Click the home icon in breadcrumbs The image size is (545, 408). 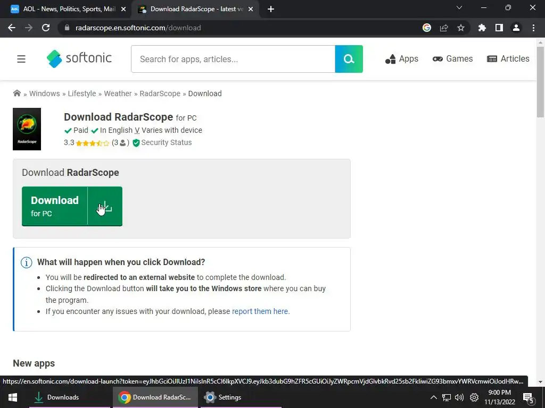coord(16,93)
